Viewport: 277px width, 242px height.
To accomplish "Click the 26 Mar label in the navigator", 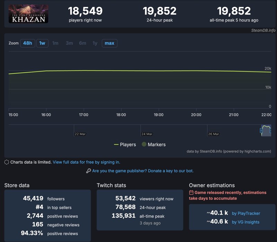I will pos(214,134).
